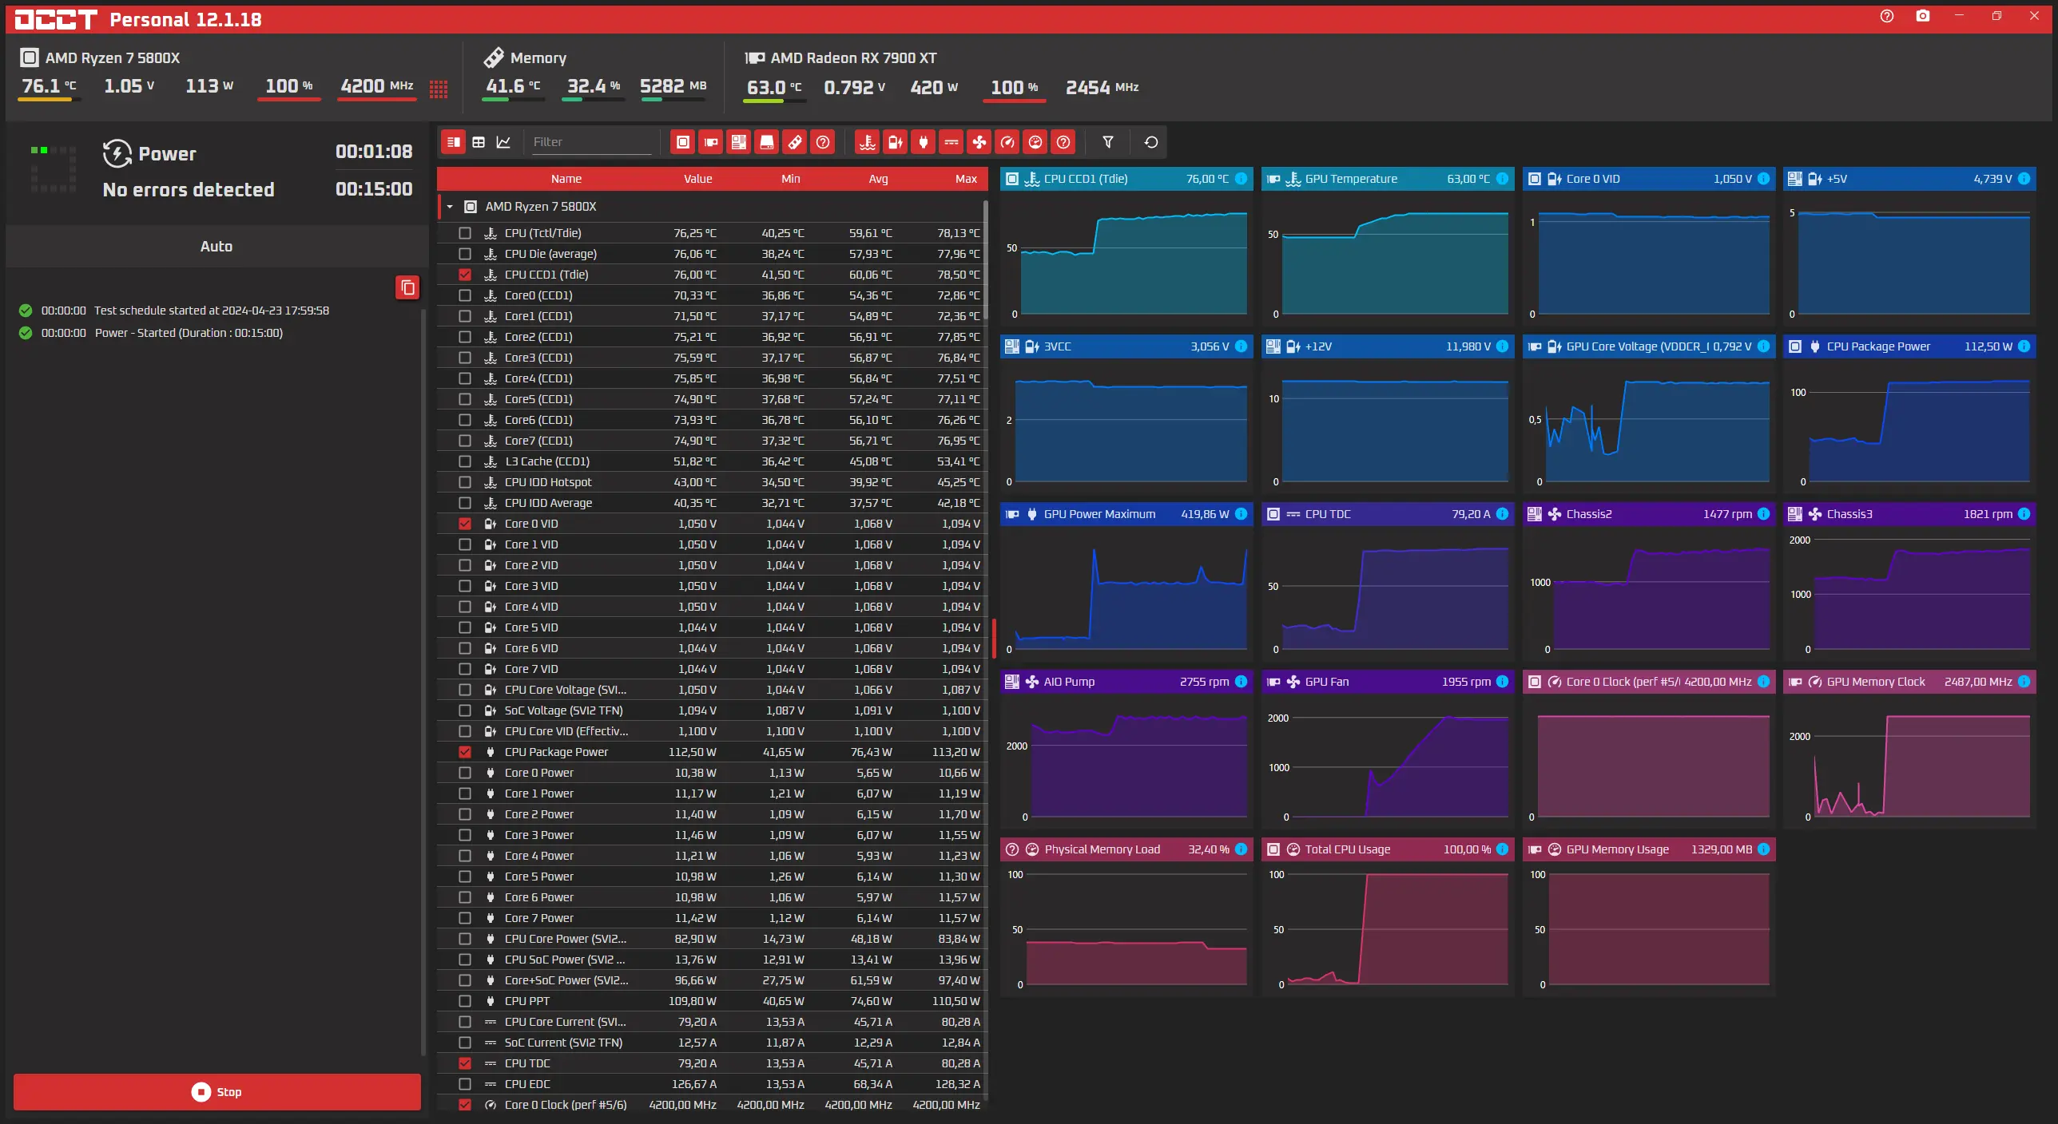Check the CPU PPT checkbox

click(465, 1001)
